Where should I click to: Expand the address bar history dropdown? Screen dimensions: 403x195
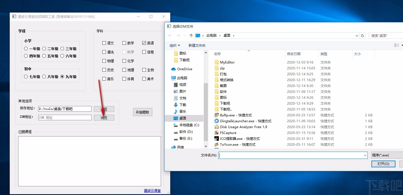click(x=357, y=36)
